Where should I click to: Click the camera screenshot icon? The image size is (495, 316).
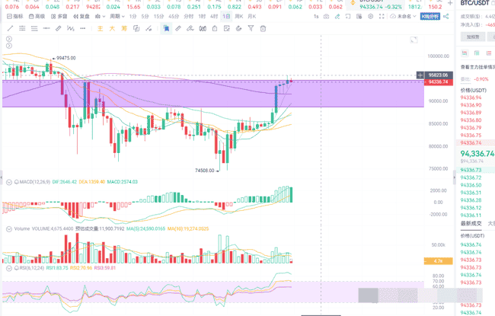[x=327, y=15]
